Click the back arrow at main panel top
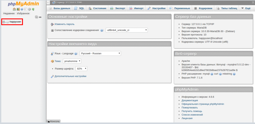Viewport: 255px width, 124px height. tap(48, 3)
